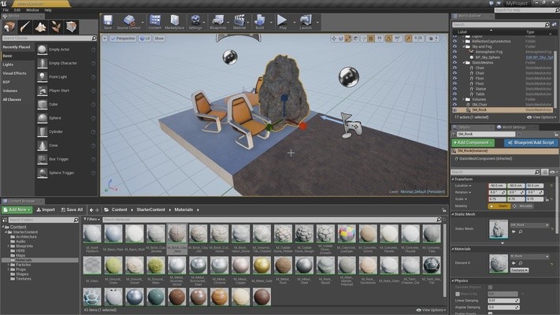Open the Settings toolbar button
Viewport: 560px width, 315px height.
(x=195, y=20)
